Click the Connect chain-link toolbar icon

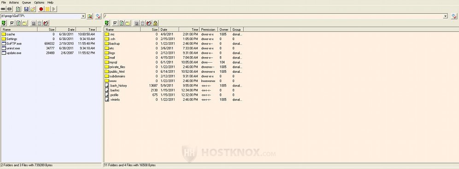pos(3,9)
